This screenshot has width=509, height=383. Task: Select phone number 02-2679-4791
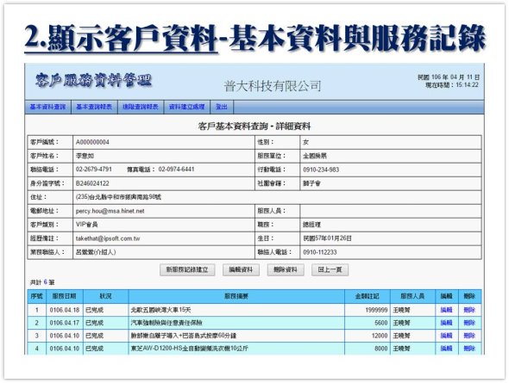pos(94,170)
